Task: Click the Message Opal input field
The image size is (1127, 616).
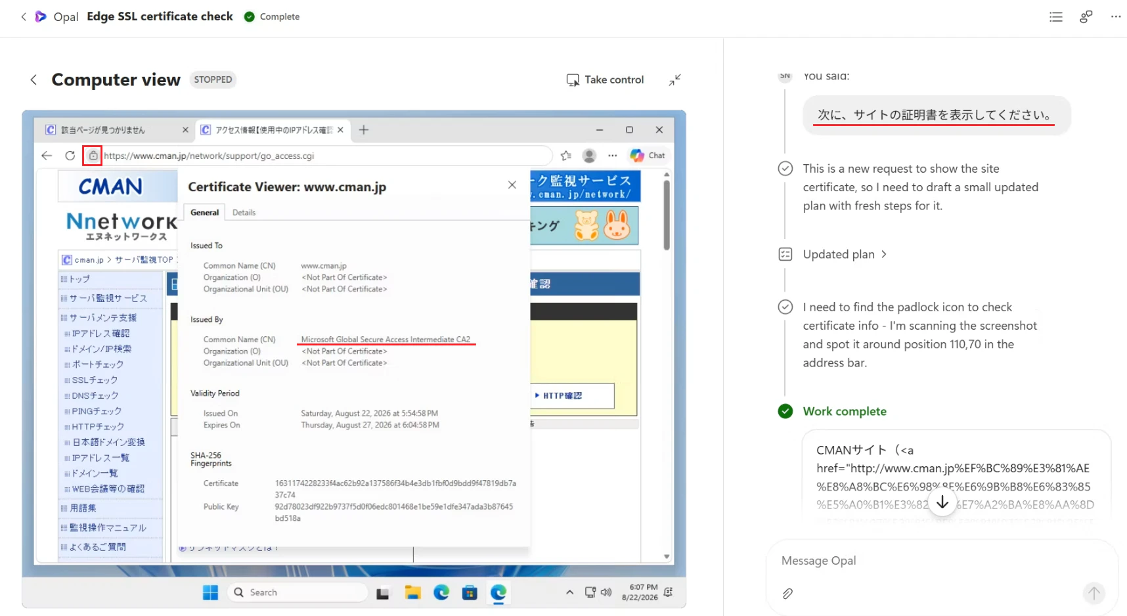Action: (x=941, y=561)
